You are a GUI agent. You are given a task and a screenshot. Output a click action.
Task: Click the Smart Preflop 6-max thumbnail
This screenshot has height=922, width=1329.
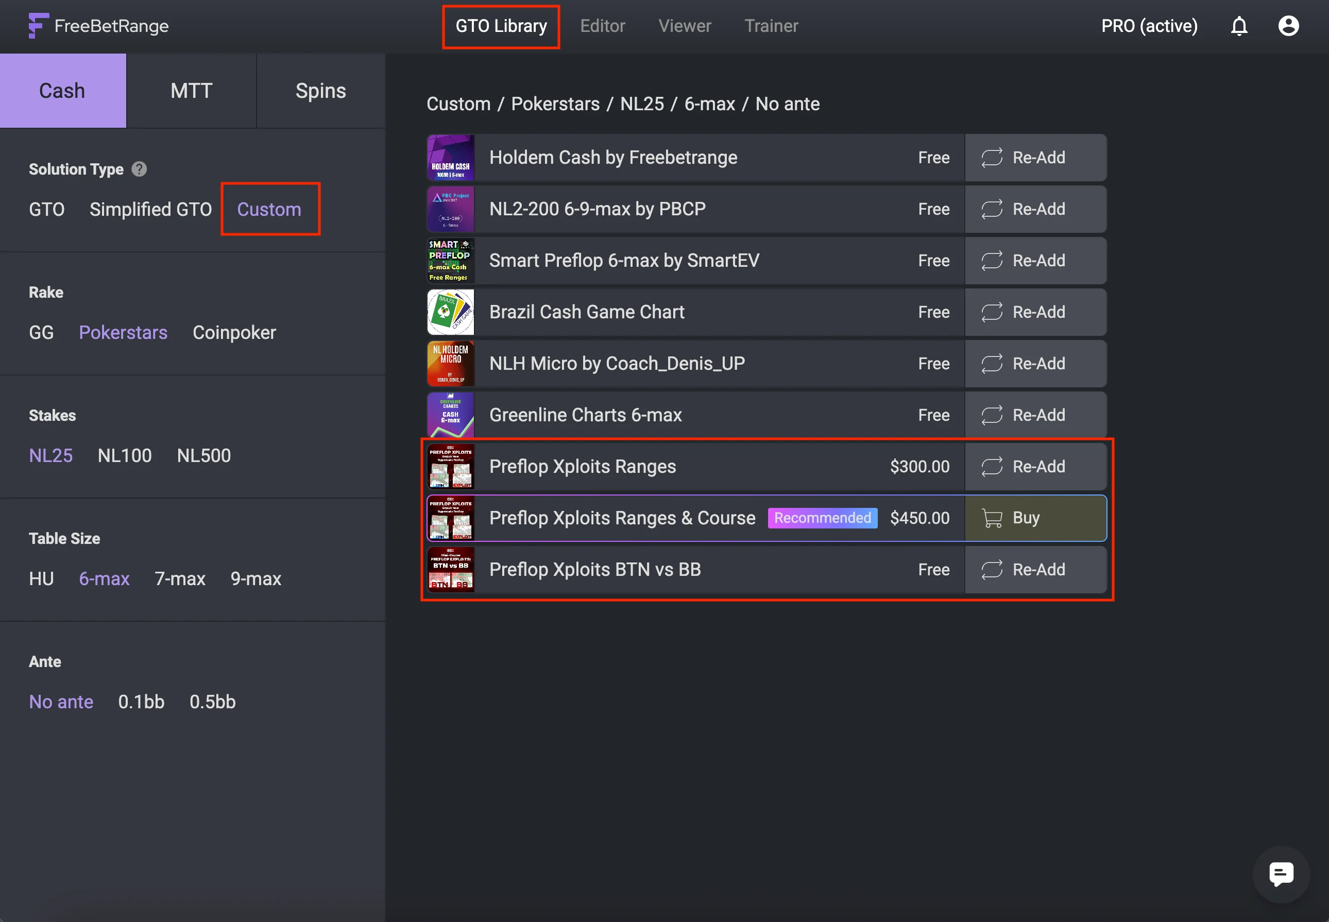coord(451,261)
